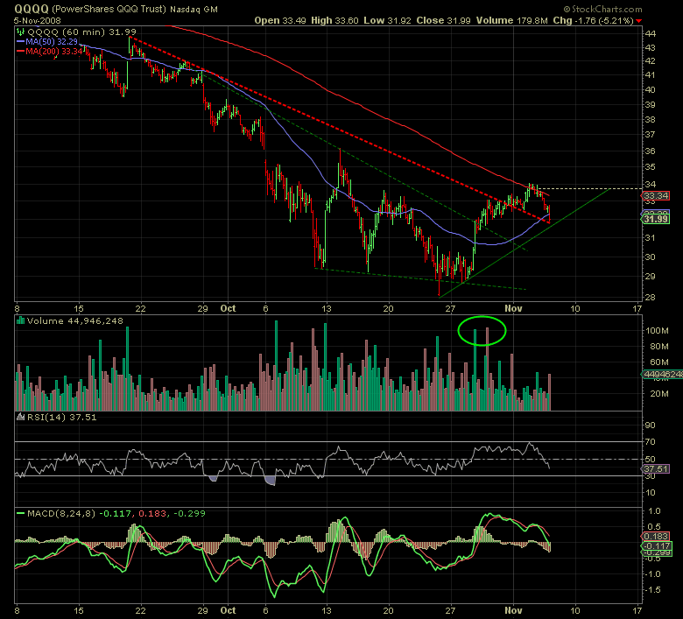This screenshot has height=619, width=683.
Task: Click the 36 price axis label
Action: [651, 151]
